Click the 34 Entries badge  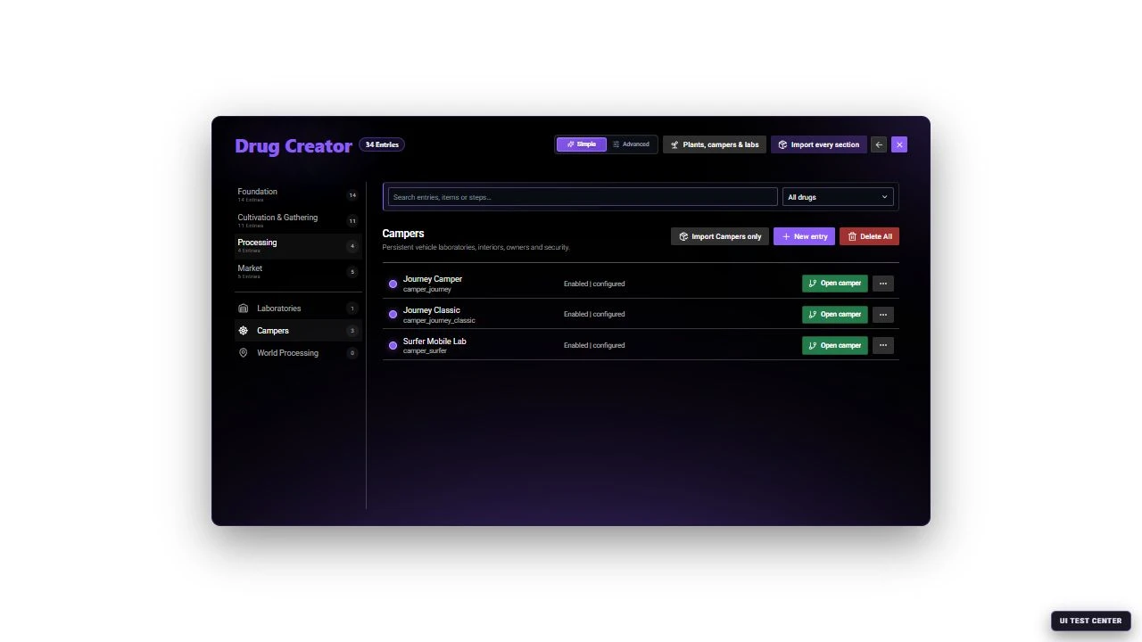(x=382, y=144)
